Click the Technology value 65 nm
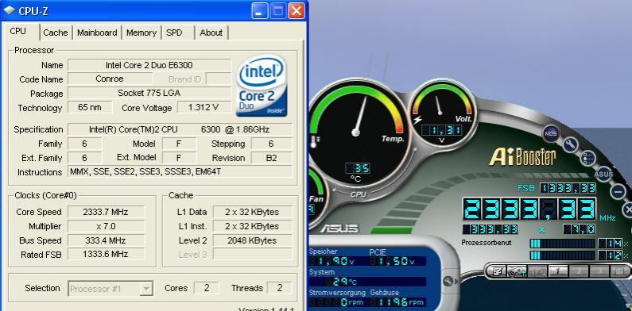 [90, 107]
